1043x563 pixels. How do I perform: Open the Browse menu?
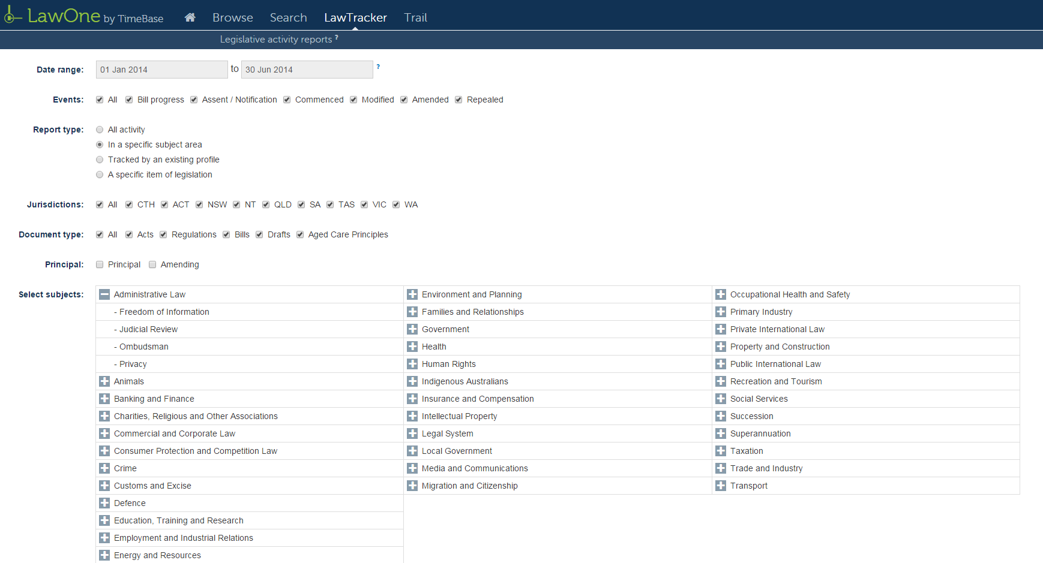pos(233,17)
